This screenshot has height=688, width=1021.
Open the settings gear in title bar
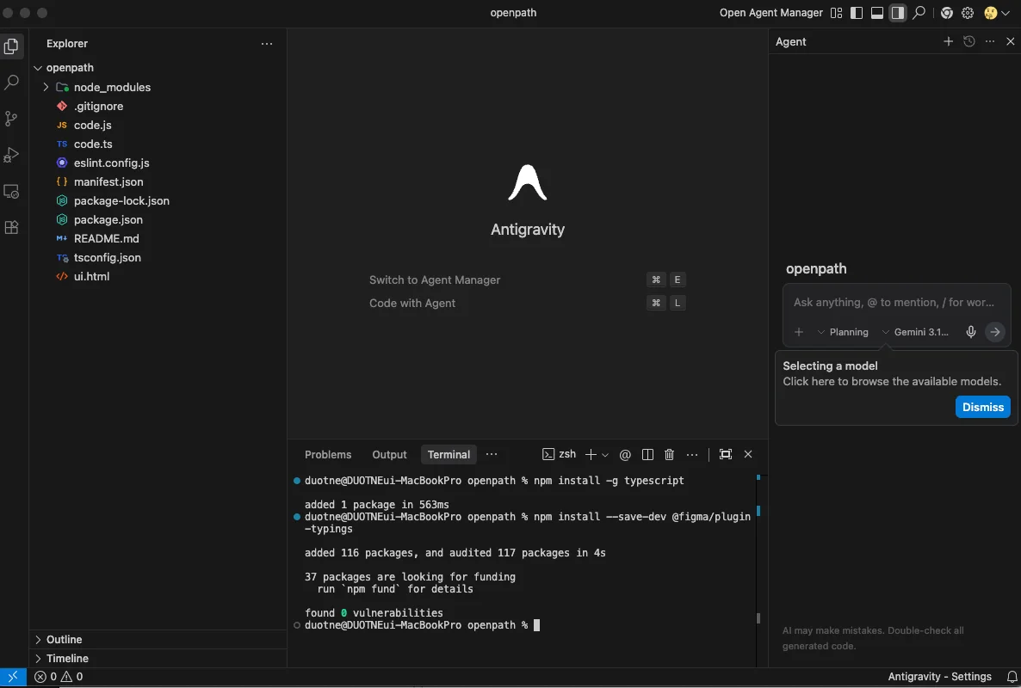968,13
